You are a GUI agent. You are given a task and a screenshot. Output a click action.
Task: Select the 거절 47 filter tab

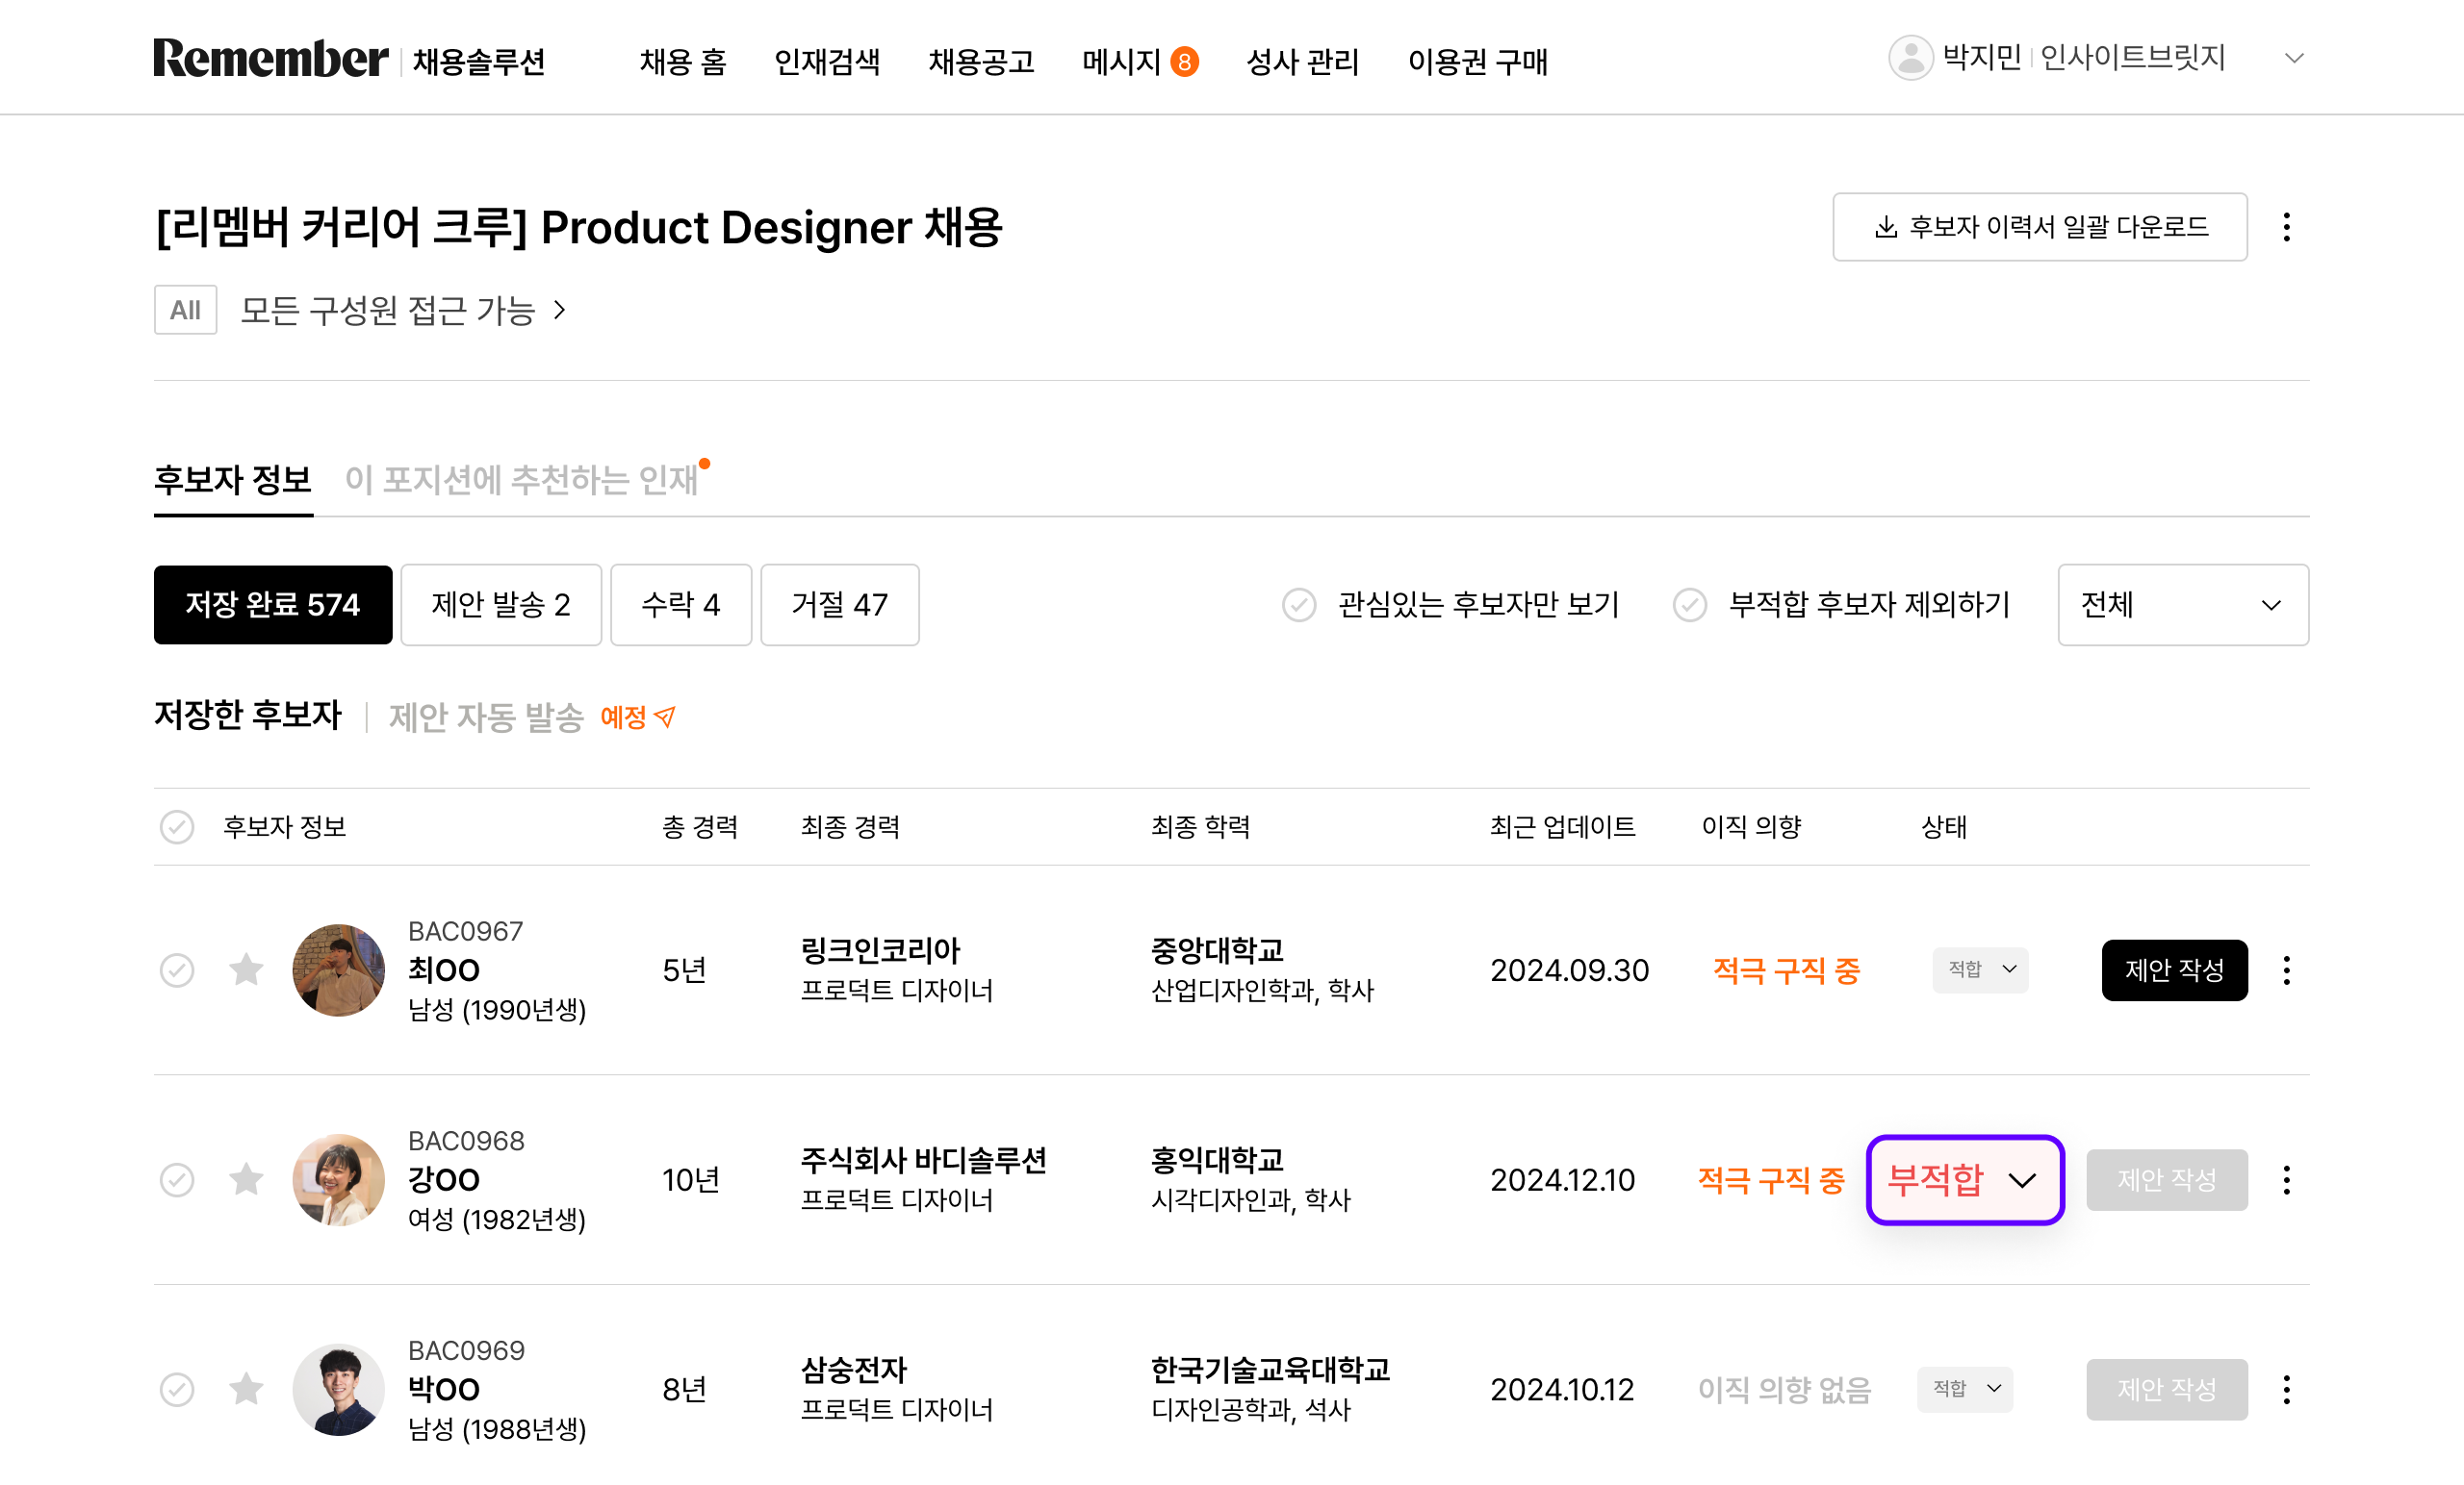point(840,605)
